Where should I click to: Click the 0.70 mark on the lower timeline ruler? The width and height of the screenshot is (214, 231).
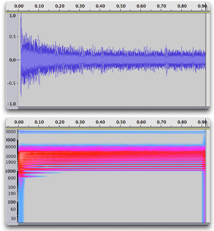161,122
